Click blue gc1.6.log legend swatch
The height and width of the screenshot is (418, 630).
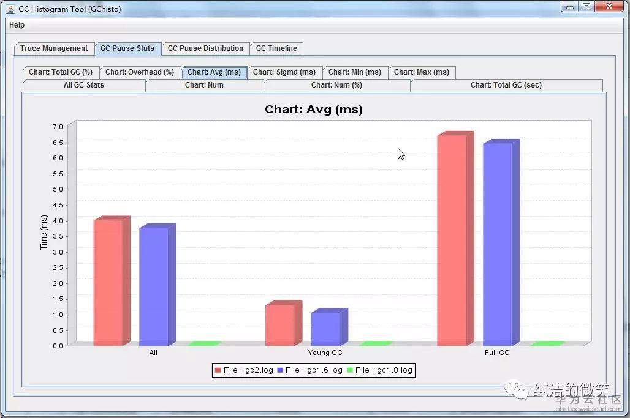pyautogui.click(x=280, y=370)
